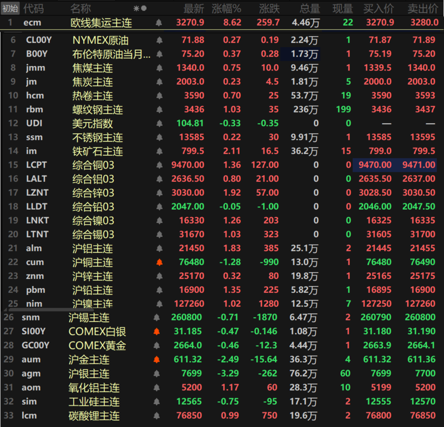Click the round dot icon in header
Screen dimensions: 444x427
point(144,8)
